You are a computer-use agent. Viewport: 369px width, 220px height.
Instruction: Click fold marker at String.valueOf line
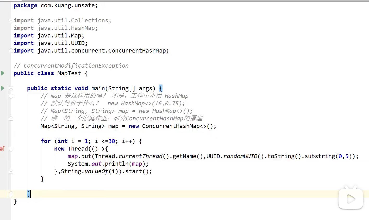(x=11, y=171)
